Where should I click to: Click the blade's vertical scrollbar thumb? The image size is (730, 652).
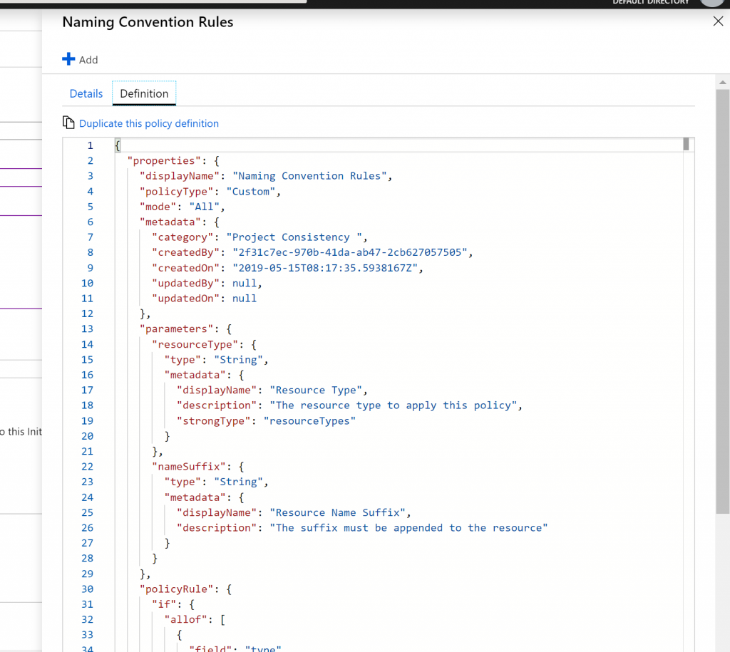tap(723, 299)
